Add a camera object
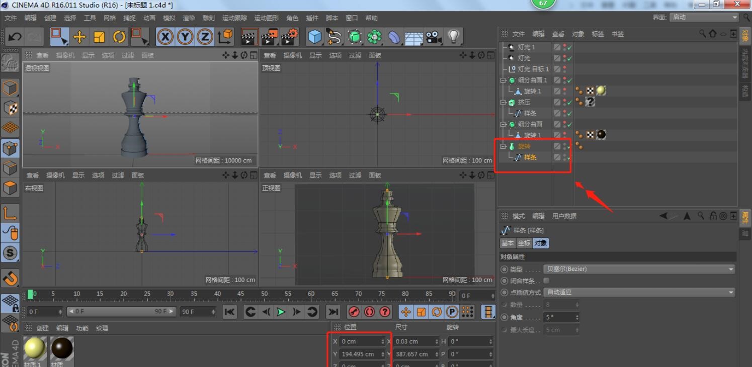Viewport: 752px width, 367px height. (x=433, y=37)
